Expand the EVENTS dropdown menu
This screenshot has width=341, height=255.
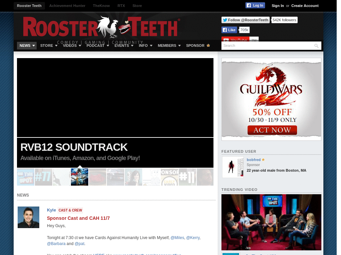[124, 45]
